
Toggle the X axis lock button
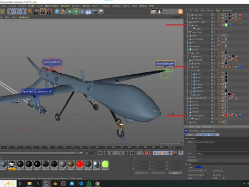[x=10, y=11]
